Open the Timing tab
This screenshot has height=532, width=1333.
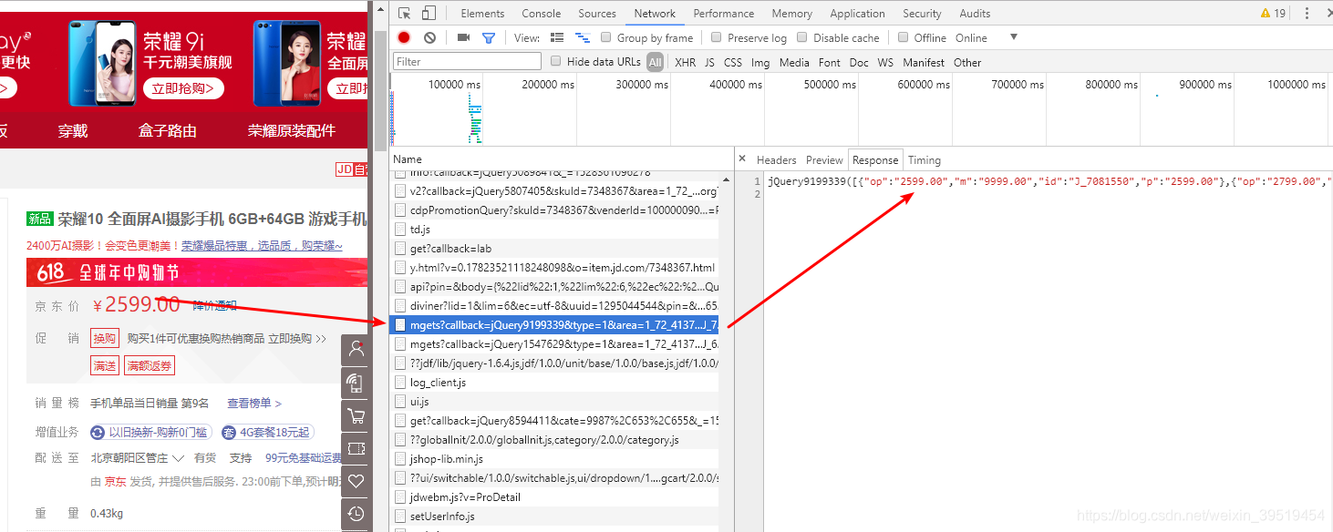pos(924,159)
